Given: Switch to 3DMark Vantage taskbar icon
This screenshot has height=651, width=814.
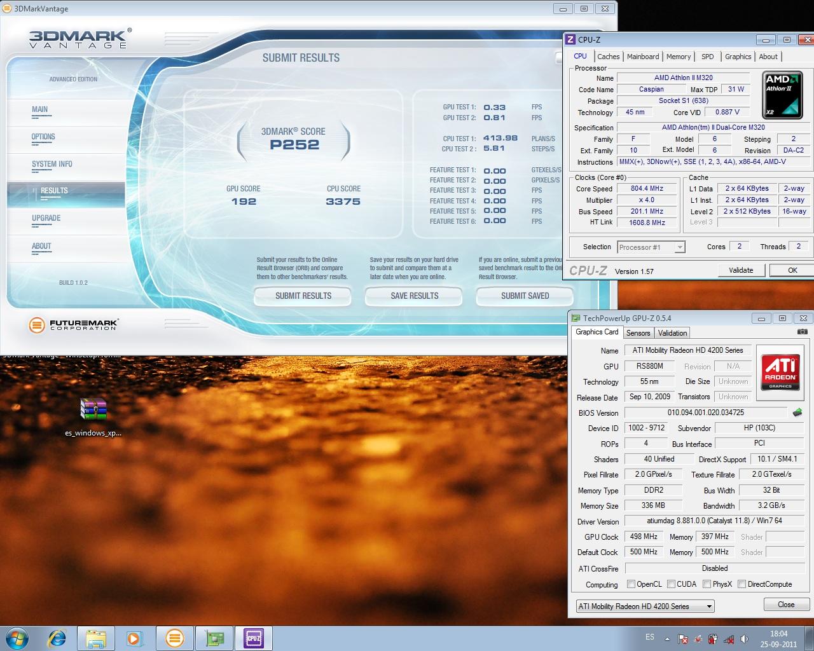Looking at the screenshot, I should [x=174, y=638].
